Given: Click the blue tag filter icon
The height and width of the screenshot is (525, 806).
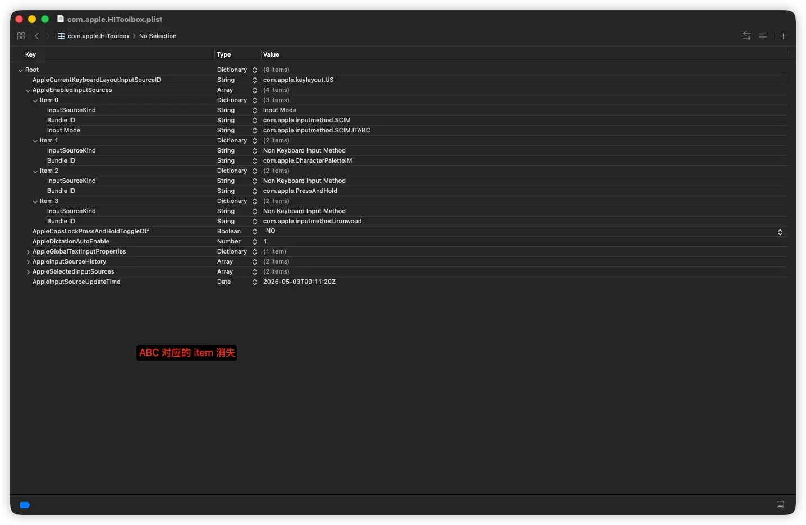Looking at the screenshot, I should [25, 505].
